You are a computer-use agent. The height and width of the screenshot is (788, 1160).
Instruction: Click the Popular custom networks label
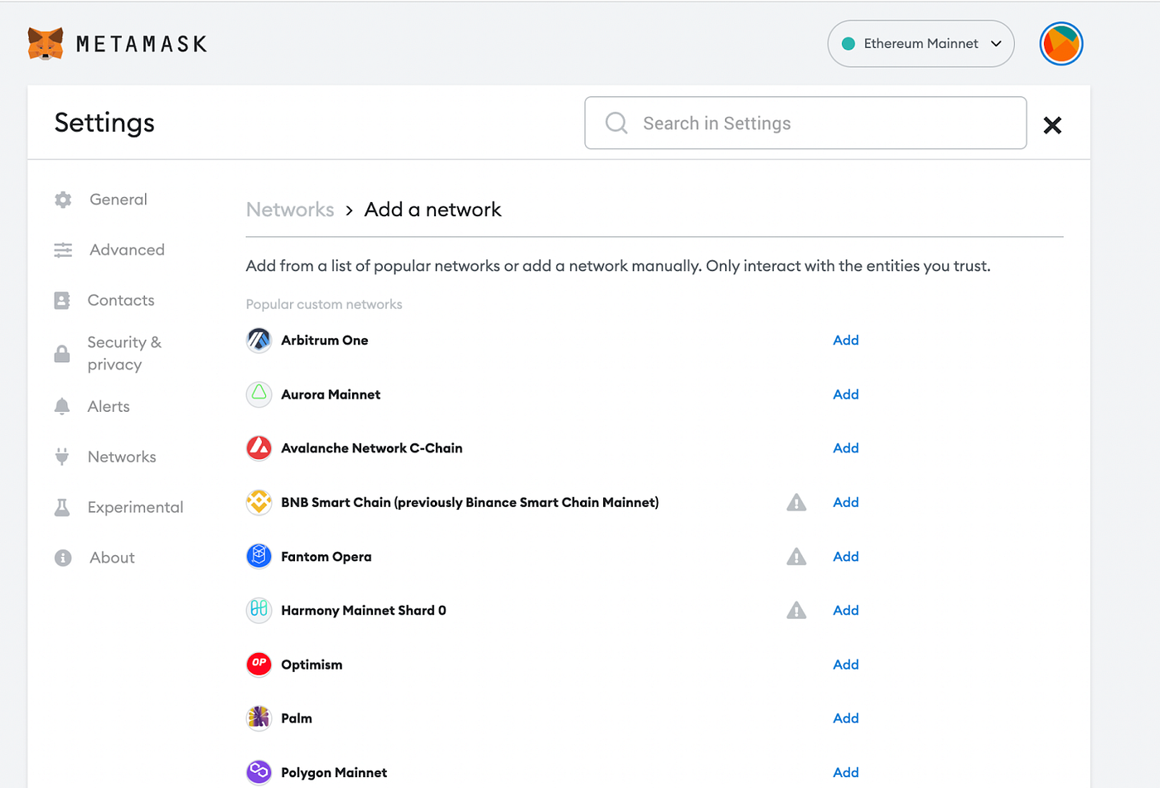[324, 304]
